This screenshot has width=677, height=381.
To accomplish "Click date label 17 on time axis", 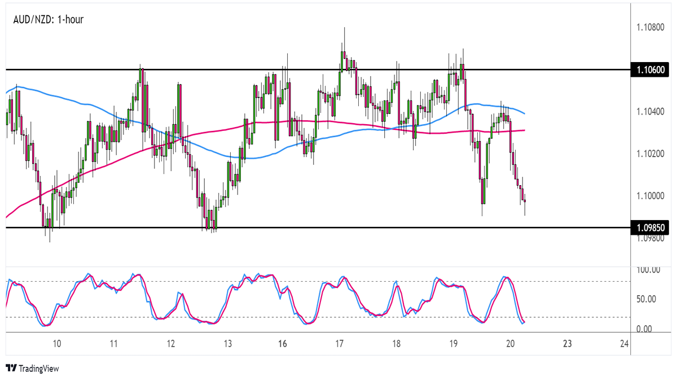I will [x=340, y=344].
